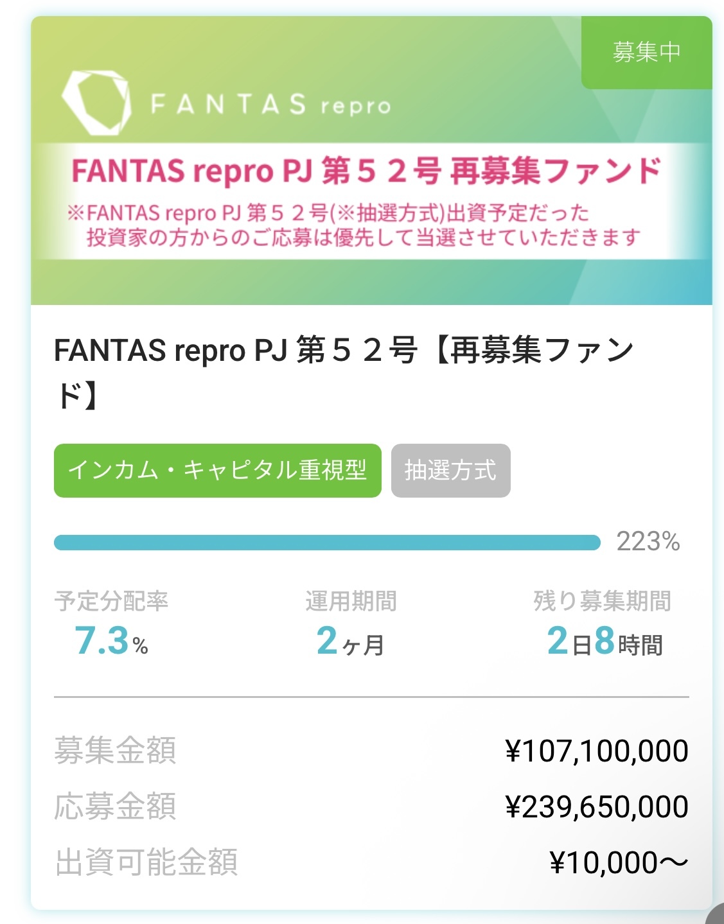Tap the 募集中 status badge
The width and height of the screenshot is (724, 924).
tap(646, 52)
